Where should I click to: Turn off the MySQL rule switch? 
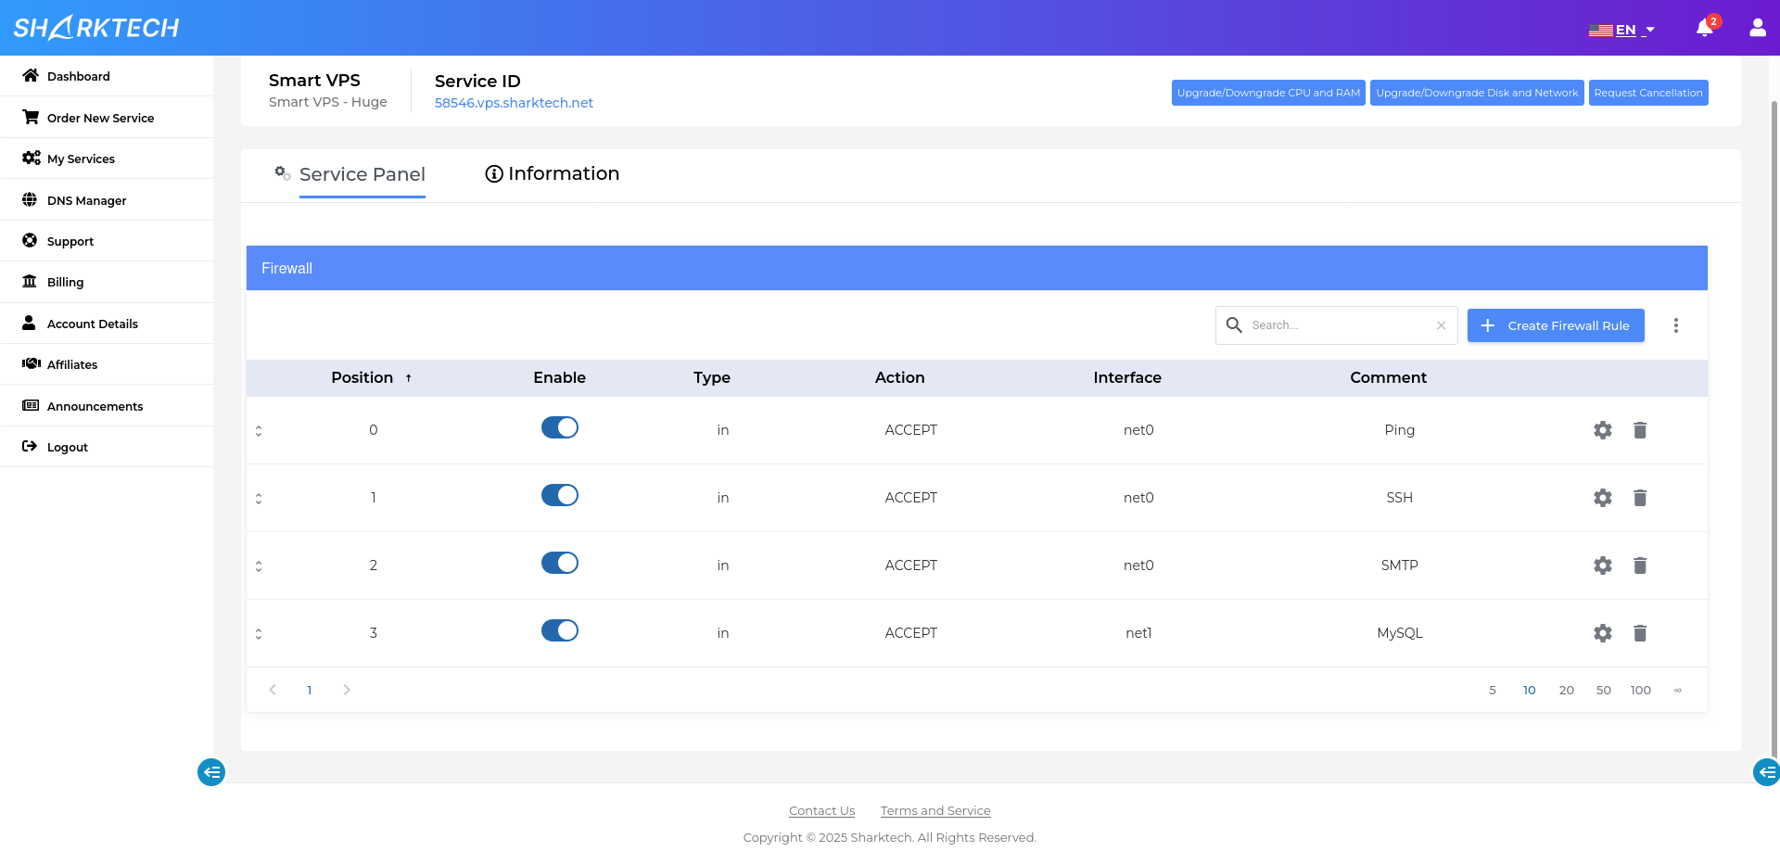click(559, 630)
